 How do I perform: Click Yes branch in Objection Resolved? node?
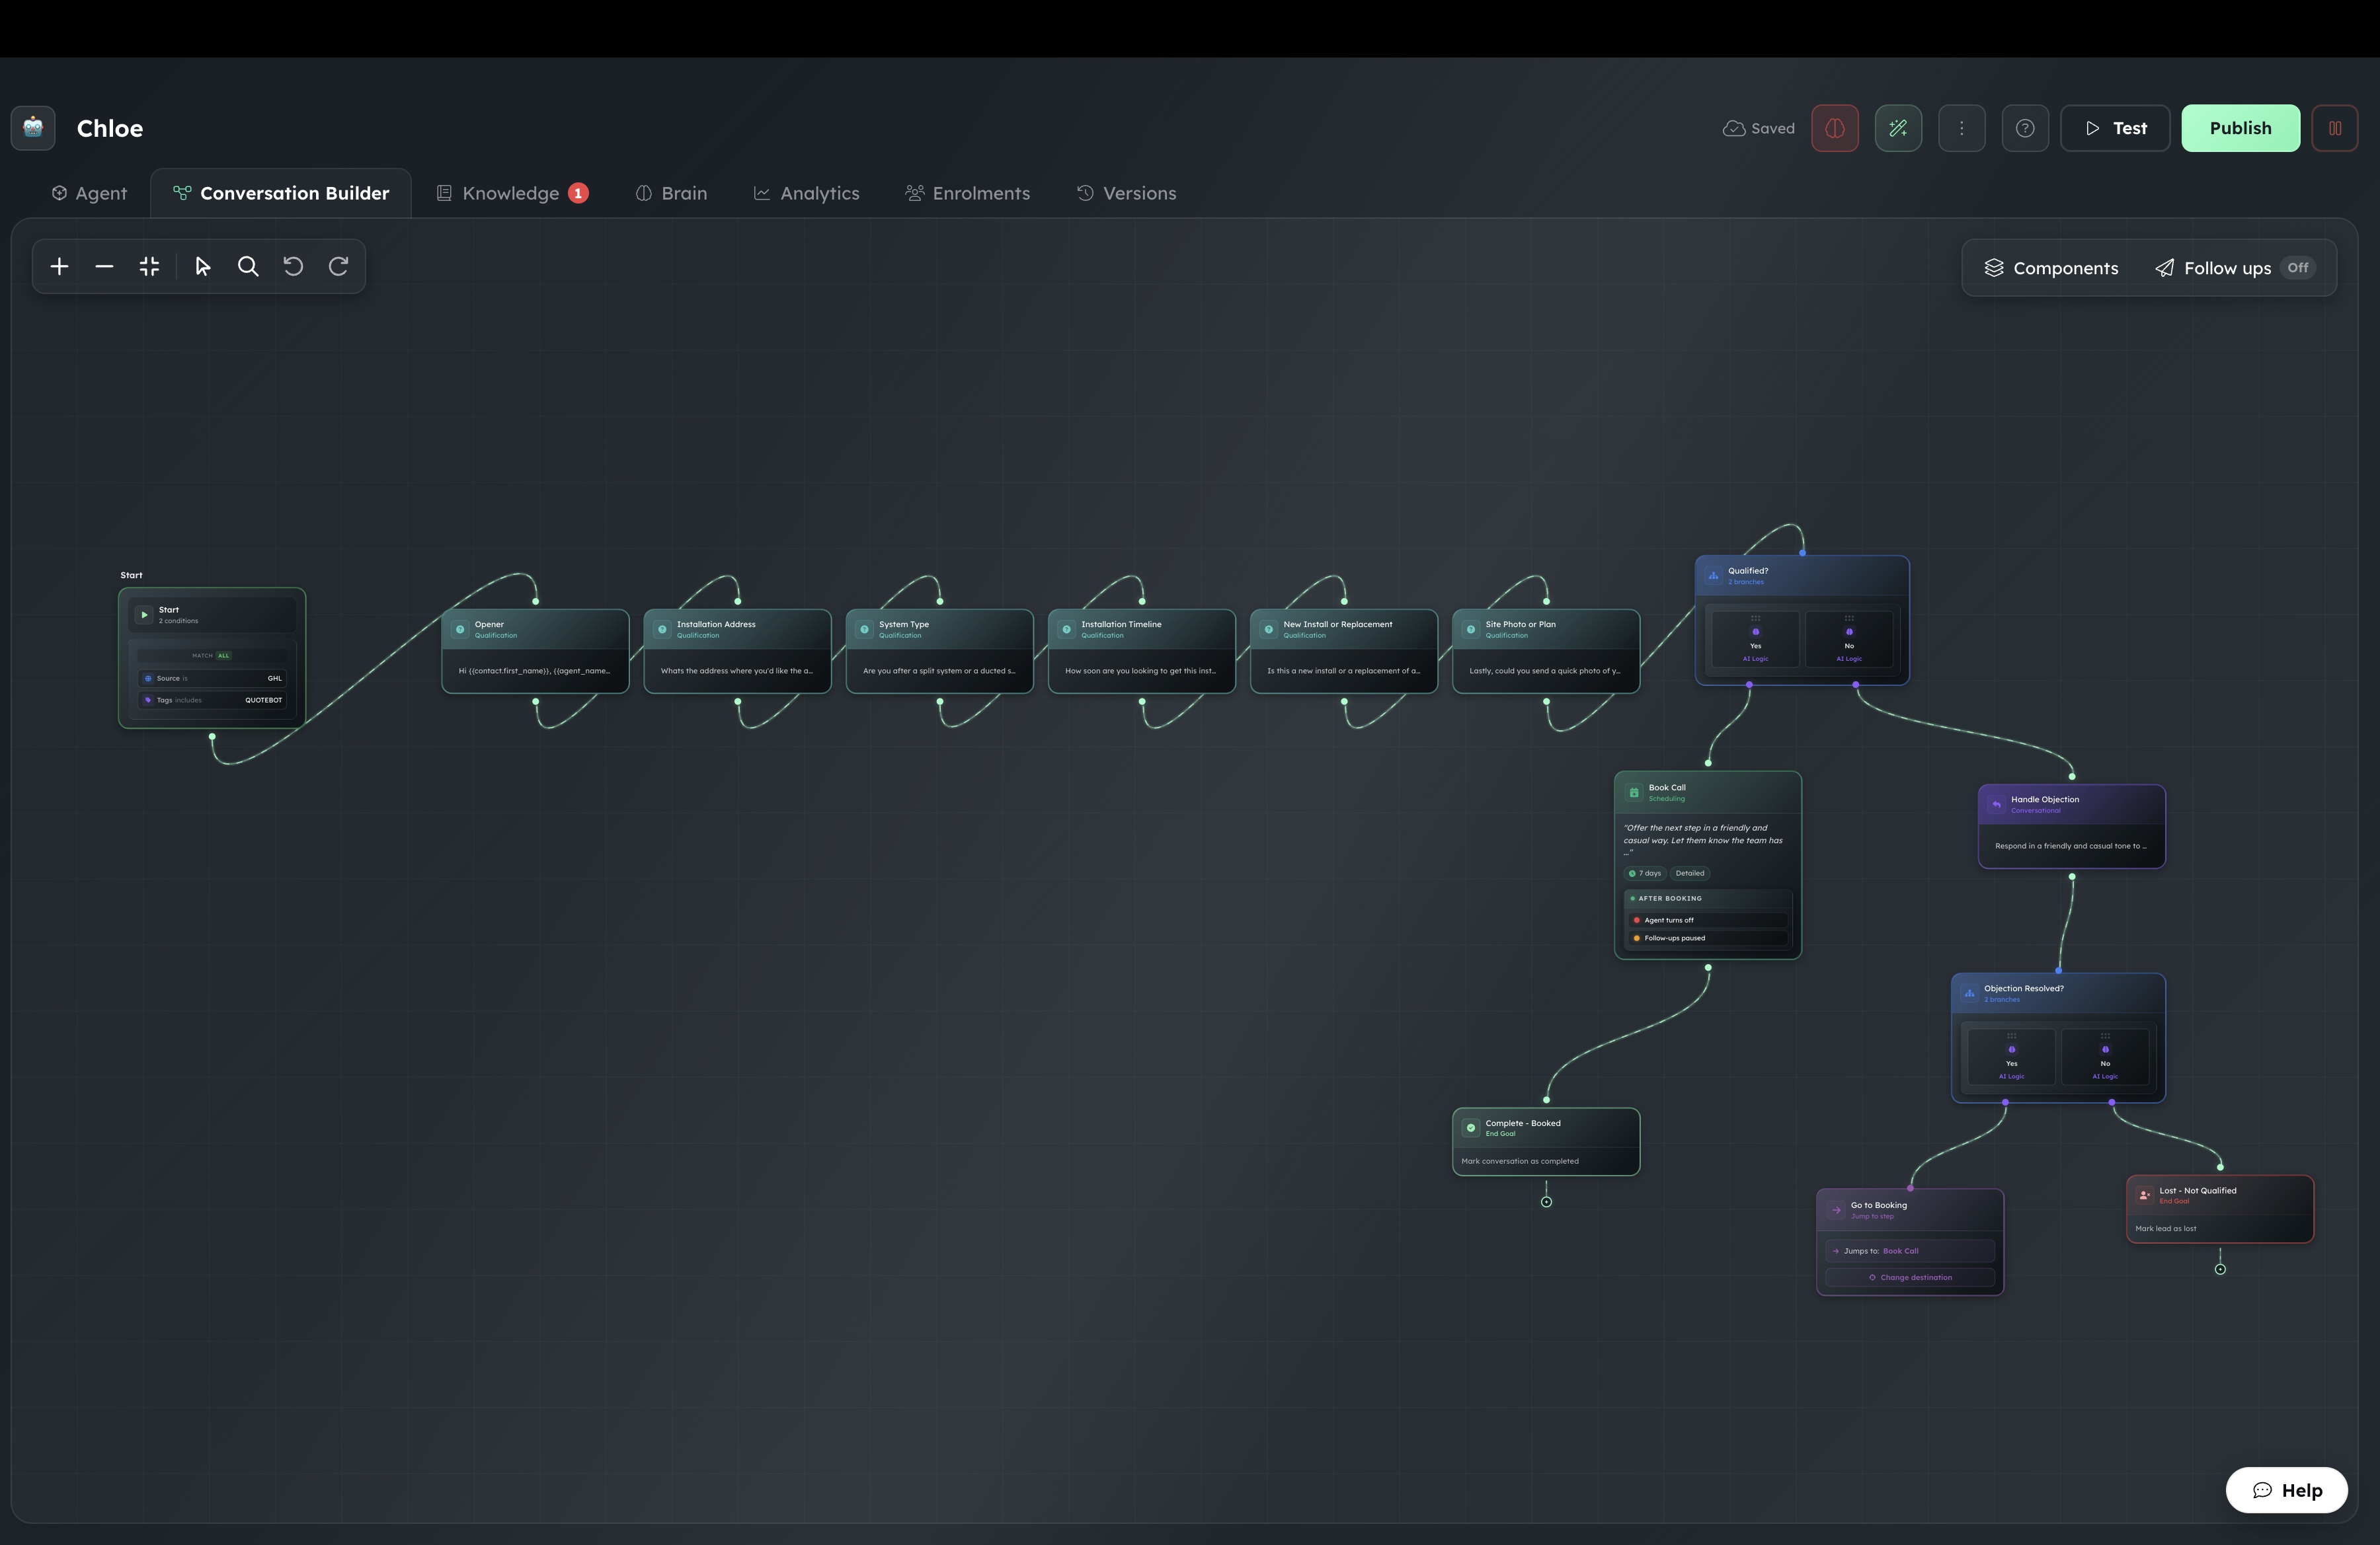click(2011, 1056)
